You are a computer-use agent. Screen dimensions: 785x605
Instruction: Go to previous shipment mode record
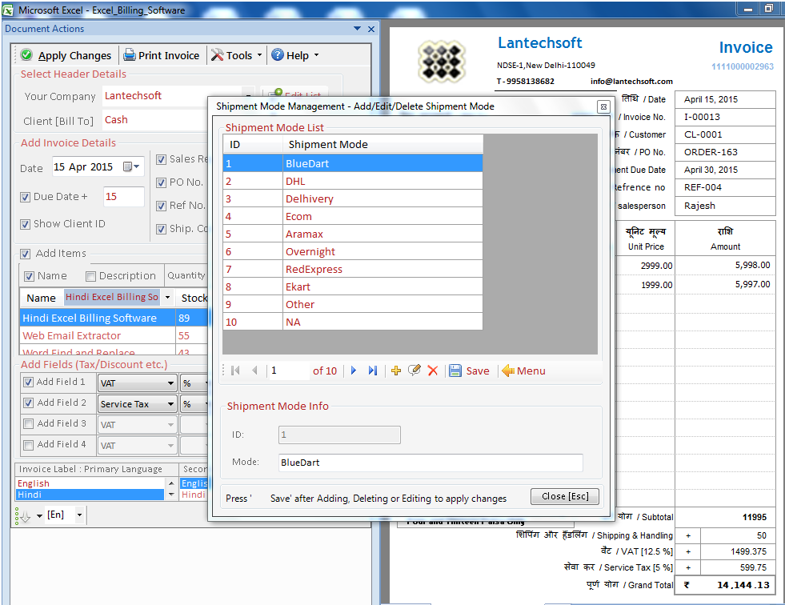254,371
